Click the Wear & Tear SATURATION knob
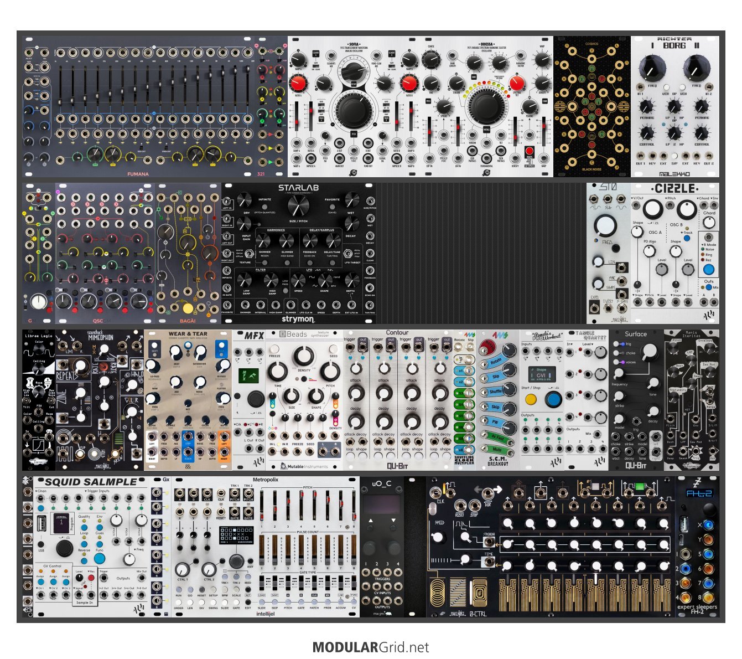The image size is (742, 659). 199,353
